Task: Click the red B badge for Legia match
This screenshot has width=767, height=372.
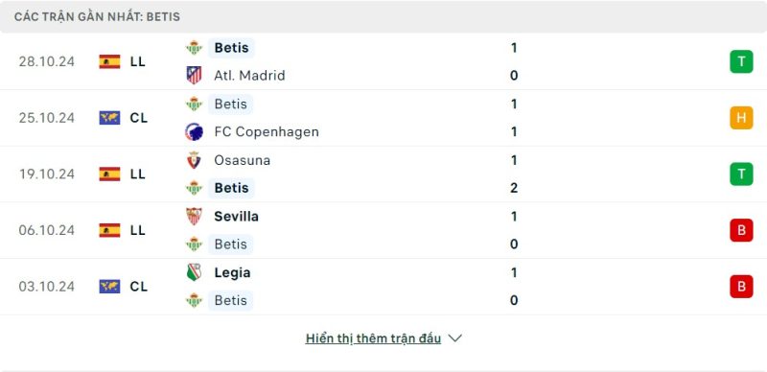Action: pos(741,287)
